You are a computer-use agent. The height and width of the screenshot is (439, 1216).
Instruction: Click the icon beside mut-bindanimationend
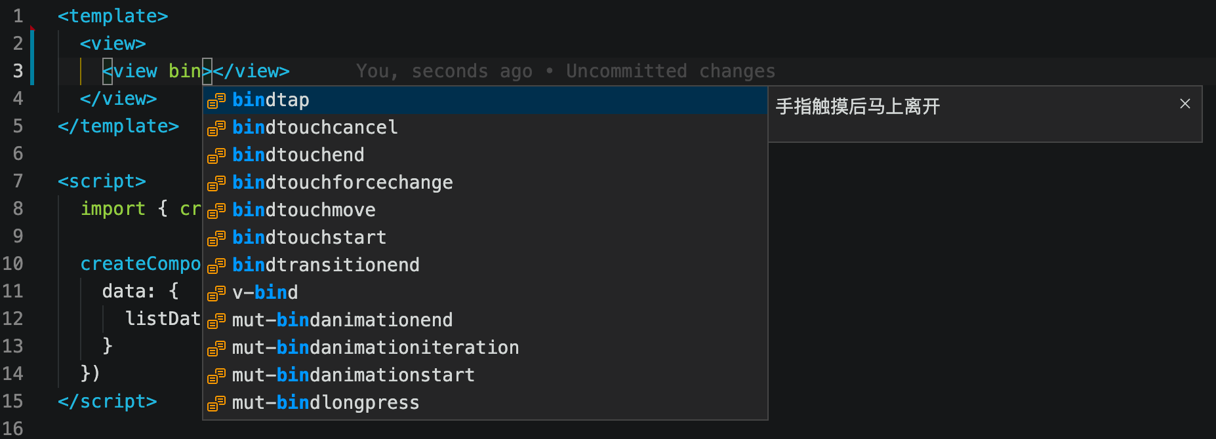[216, 320]
